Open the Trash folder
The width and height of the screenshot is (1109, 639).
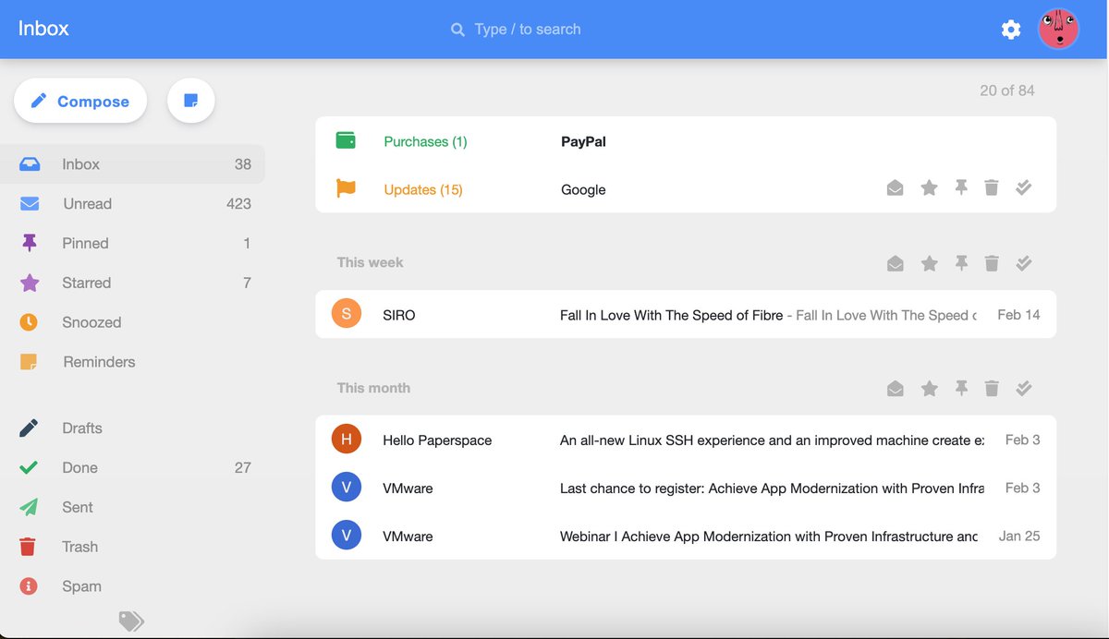tap(133, 547)
